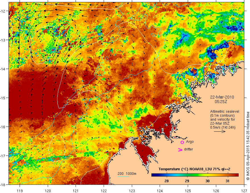Select the '22-Mar-2010' date text
Screen dimensions: 250x193
pyautogui.click(x=222, y=97)
